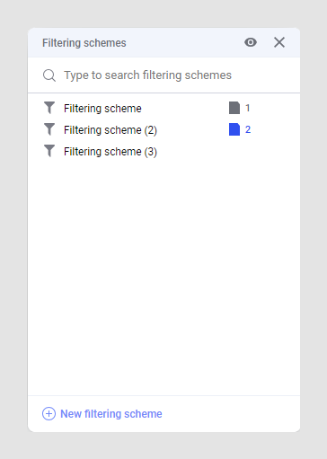This screenshot has height=459, width=327.
Task: Click the circled plus icon
Action: (49, 414)
